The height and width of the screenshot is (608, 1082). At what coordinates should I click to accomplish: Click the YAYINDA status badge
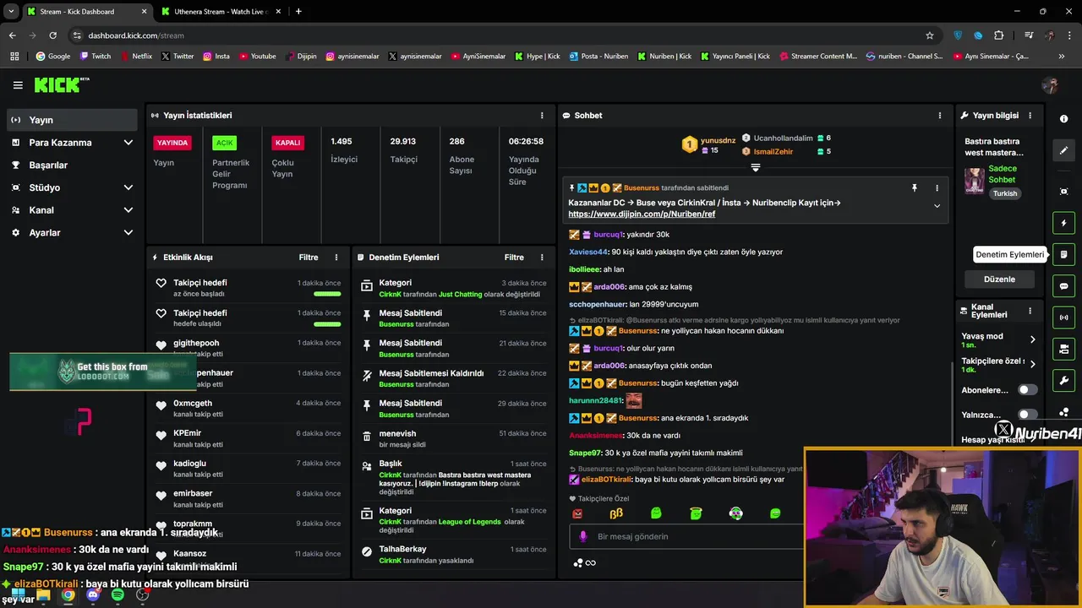coord(172,143)
